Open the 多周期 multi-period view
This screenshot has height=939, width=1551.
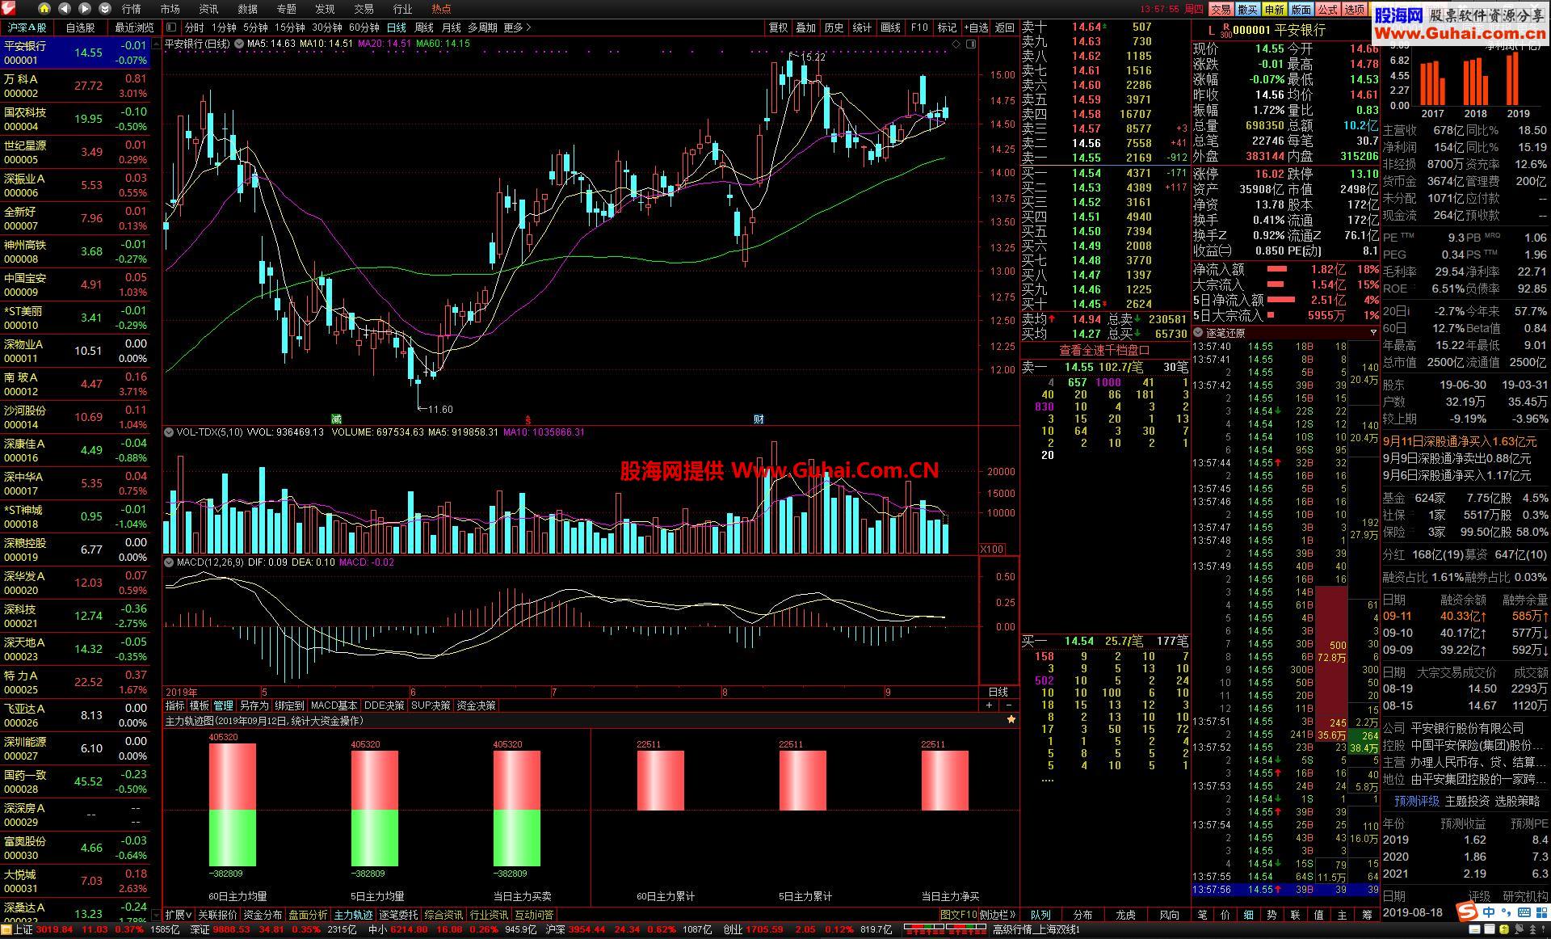[482, 27]
